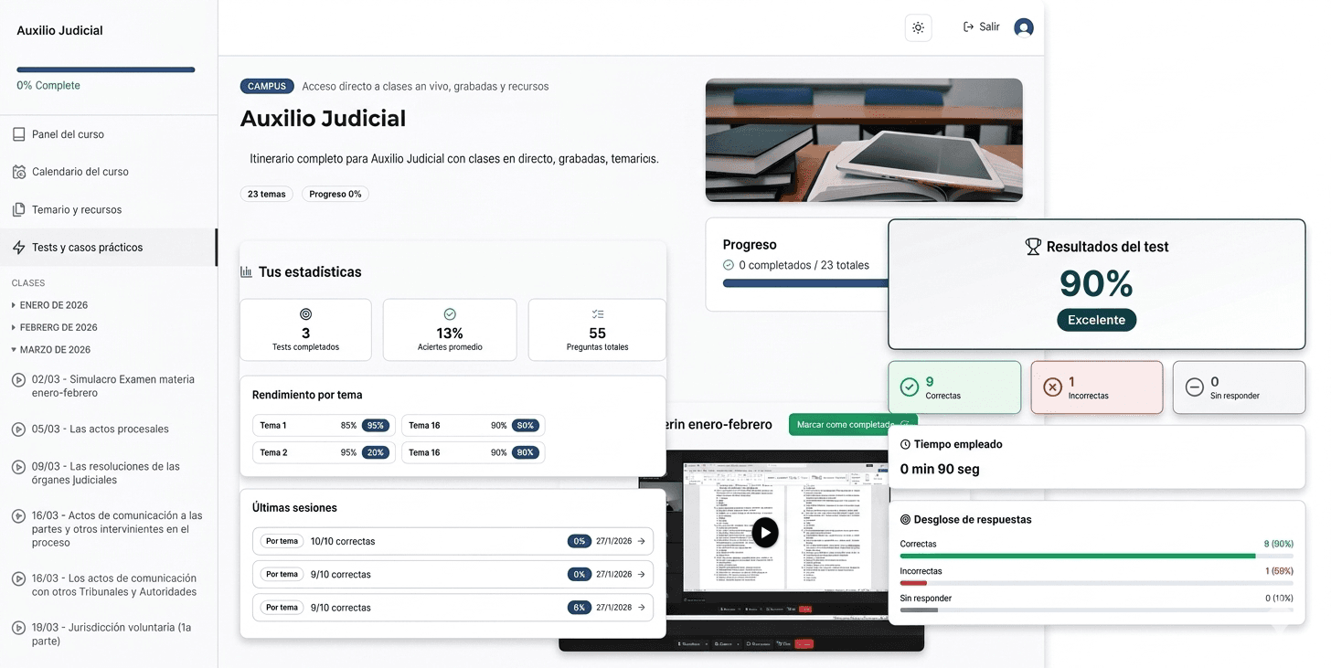This screenshot has width=1331, height=668.
Task: Click the target icon on Tests completados card
Action: (x=305, y=313)
